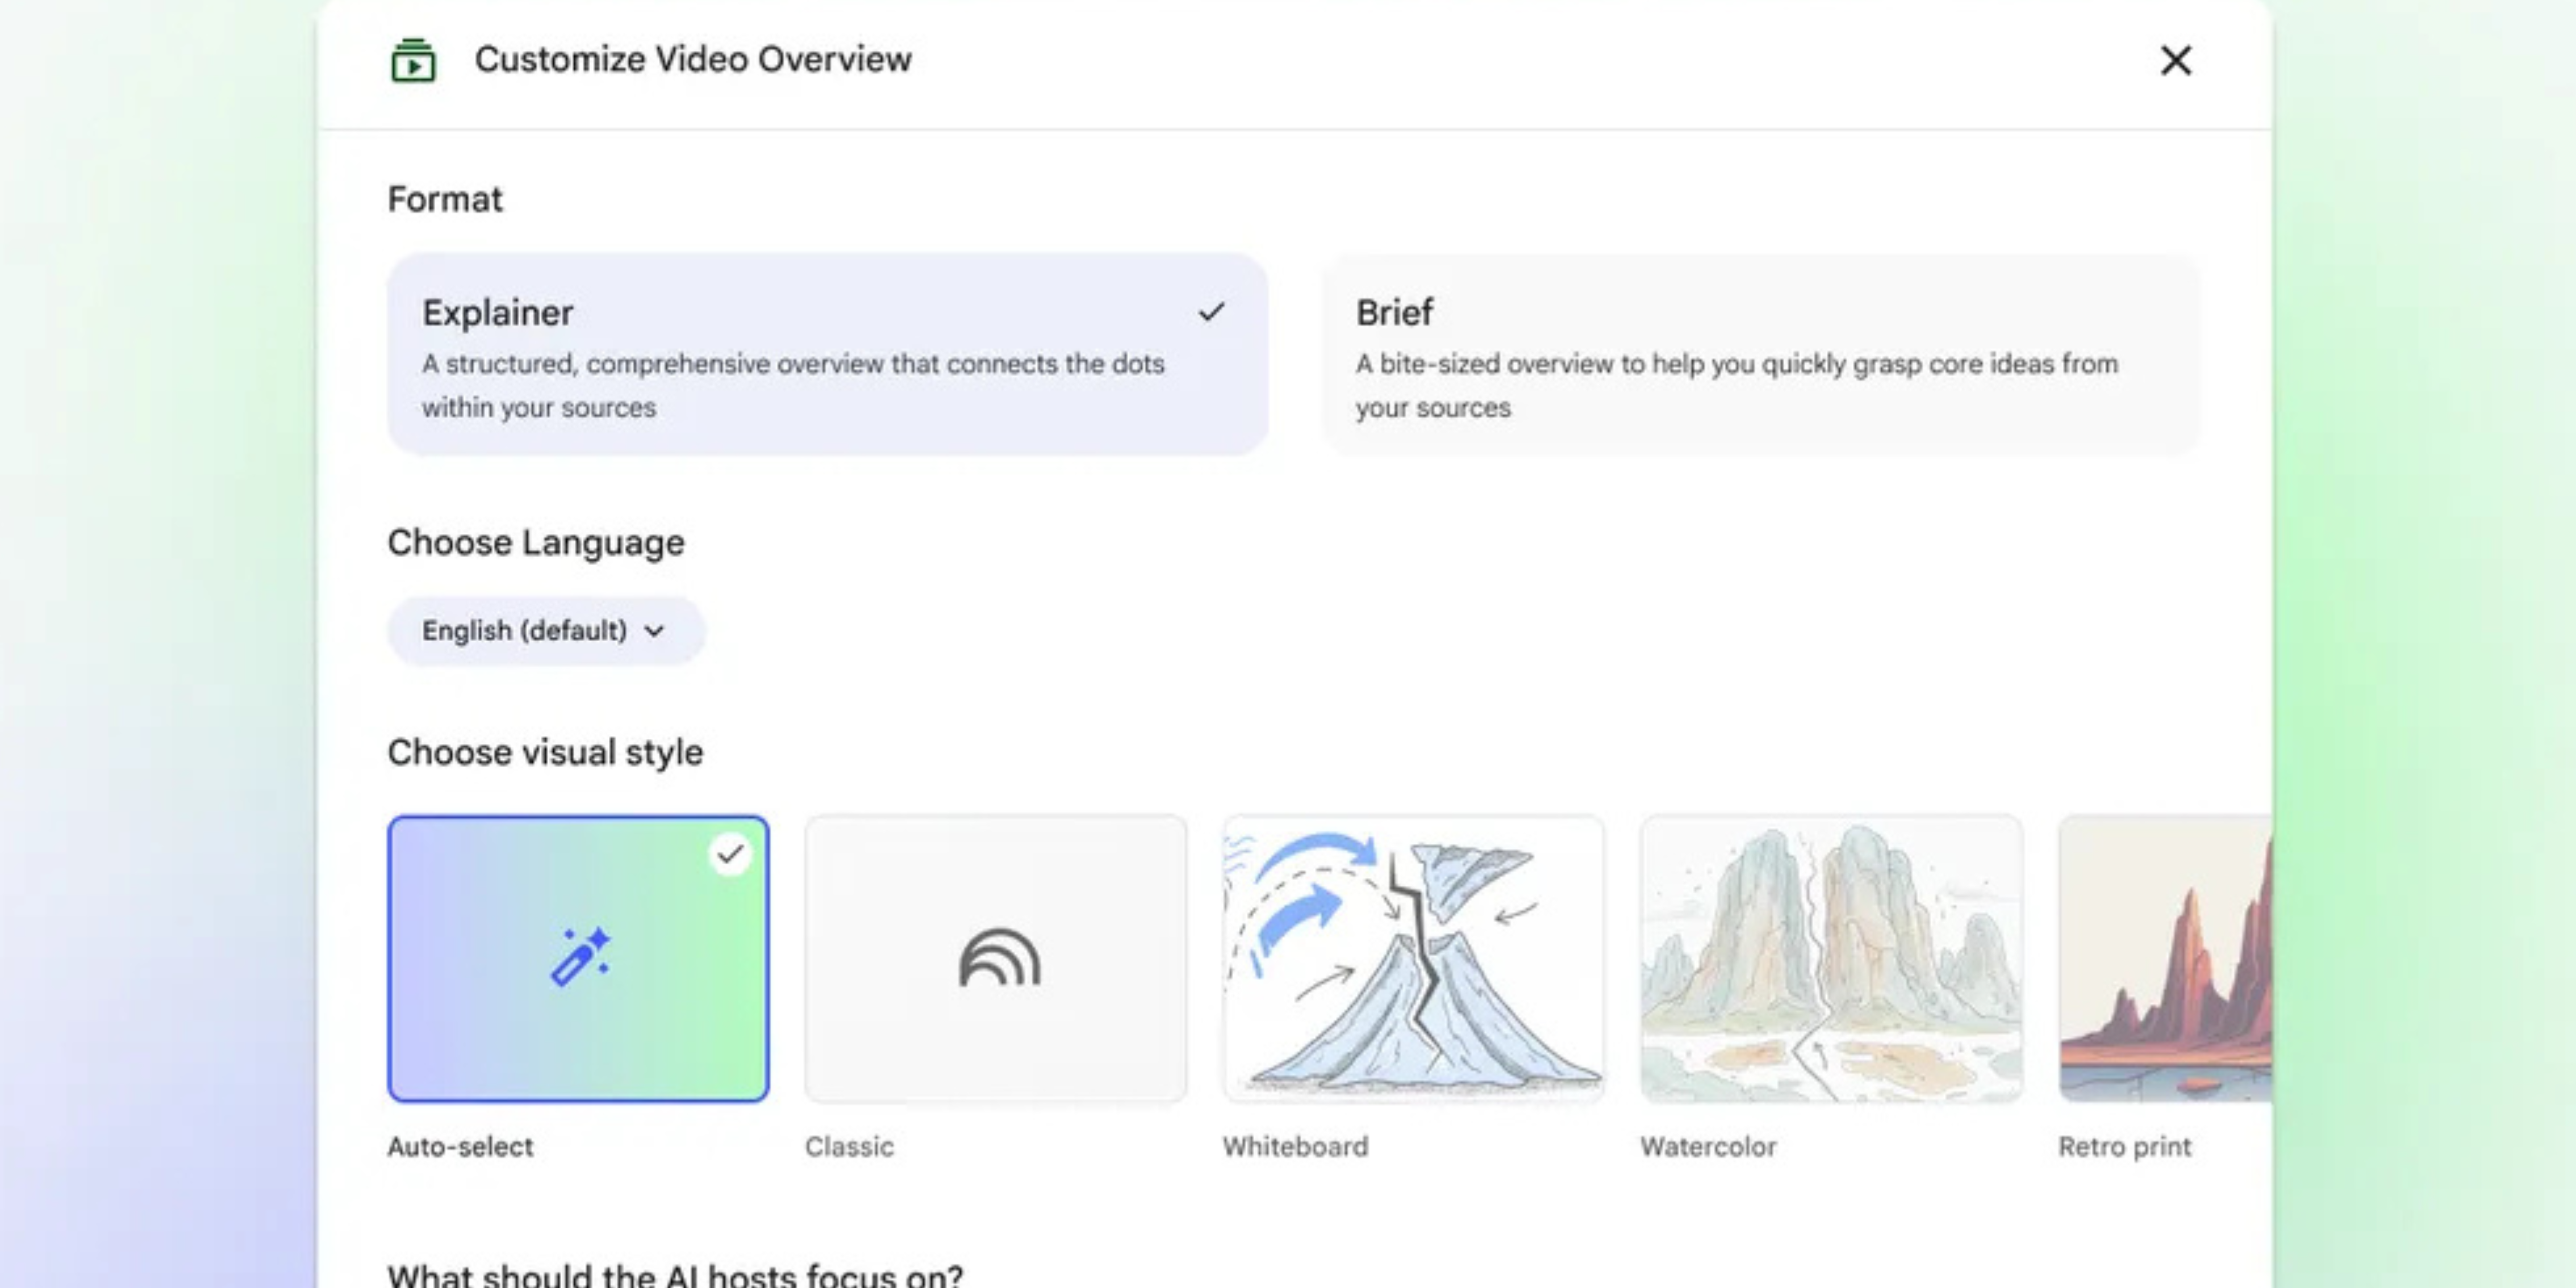Click the Explainer checkmark indicator
The image size is (2576, 1288).
(x=1211, y=312)
